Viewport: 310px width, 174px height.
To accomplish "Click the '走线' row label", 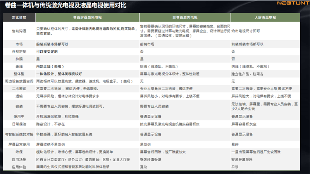I will coord(19,66).
